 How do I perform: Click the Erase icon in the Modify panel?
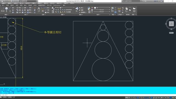(x=35, y=8)
